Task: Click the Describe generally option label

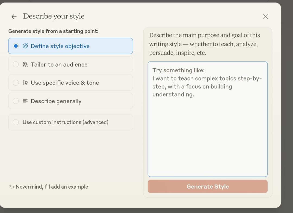Action: click(x=56, y=101)
